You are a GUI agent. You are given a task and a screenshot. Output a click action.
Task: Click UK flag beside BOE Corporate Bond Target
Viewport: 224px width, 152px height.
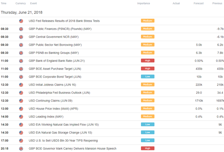(21, 77)
